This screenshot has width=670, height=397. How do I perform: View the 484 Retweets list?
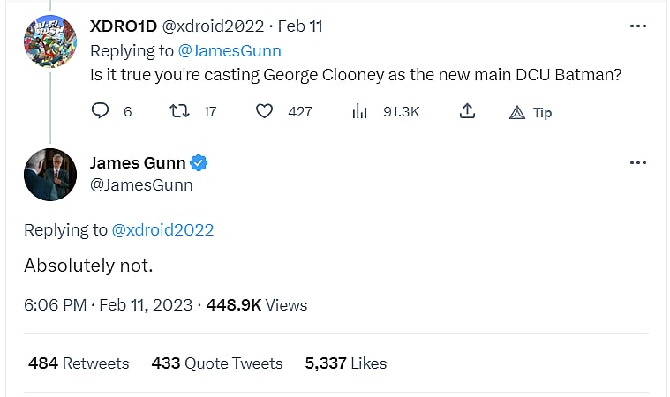tap(79, 363)
